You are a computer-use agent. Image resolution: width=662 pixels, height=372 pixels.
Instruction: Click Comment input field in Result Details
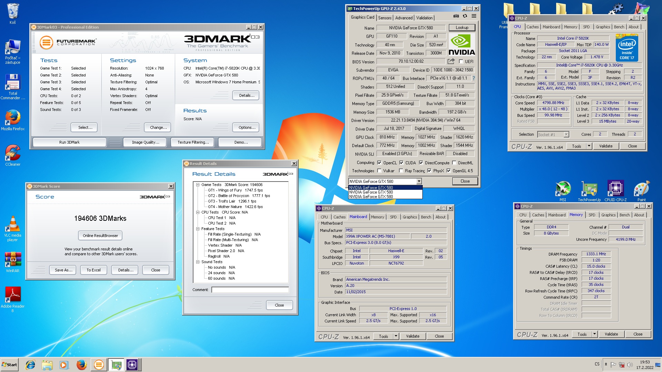[250, 290]
